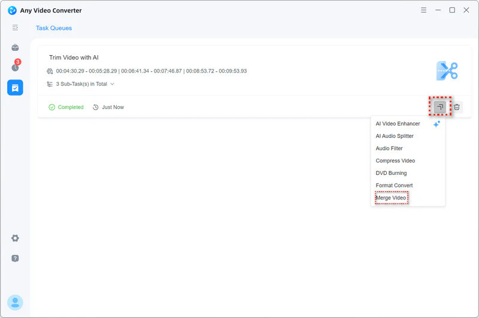
Task: Click the Trim Video with AI title
Action: pyautogui.click(x=74, y=57)
